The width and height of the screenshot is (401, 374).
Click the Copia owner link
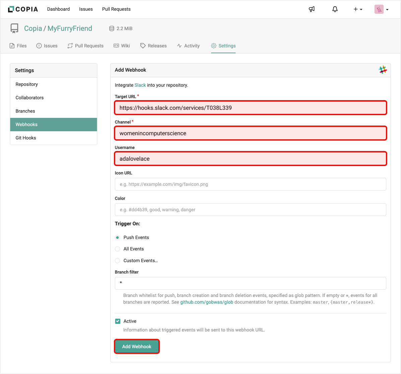pos(33,28)
